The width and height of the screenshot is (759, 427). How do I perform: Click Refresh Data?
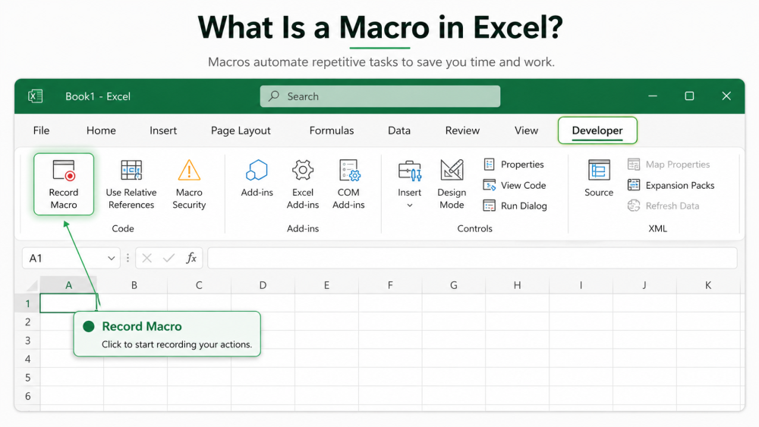click(x=663, y=206)
